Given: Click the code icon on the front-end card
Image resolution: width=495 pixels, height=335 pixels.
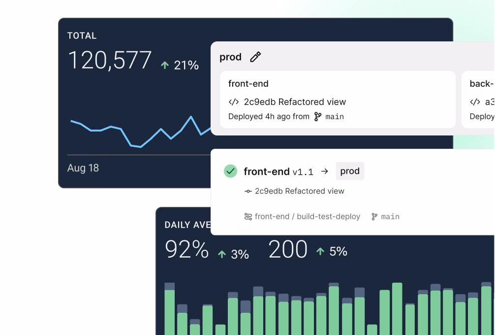Looking at the screenshot, I should tap(233, 102).
